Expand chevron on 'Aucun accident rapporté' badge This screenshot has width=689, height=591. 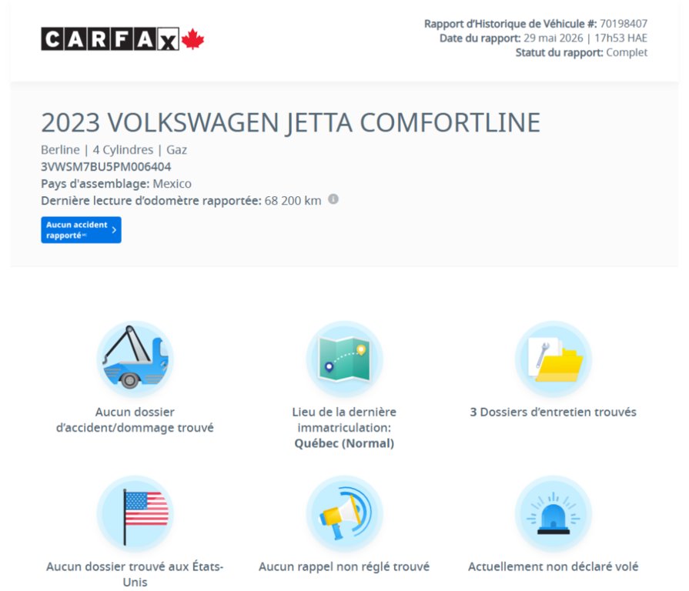114,229
